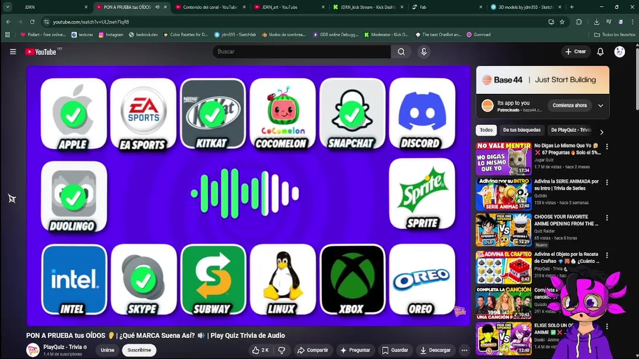This screenshot has height=359, width=639.
Task: Open PlayQuiz channel avatar
Action: pos(33,350)
